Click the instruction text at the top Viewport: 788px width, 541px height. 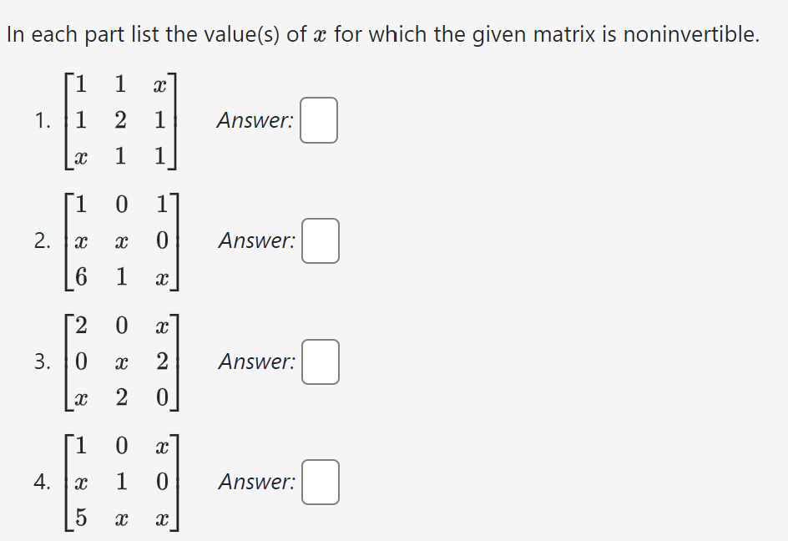[382, 33]
